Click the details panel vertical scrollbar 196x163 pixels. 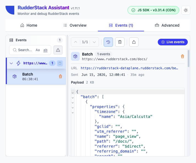pos(189,59)
